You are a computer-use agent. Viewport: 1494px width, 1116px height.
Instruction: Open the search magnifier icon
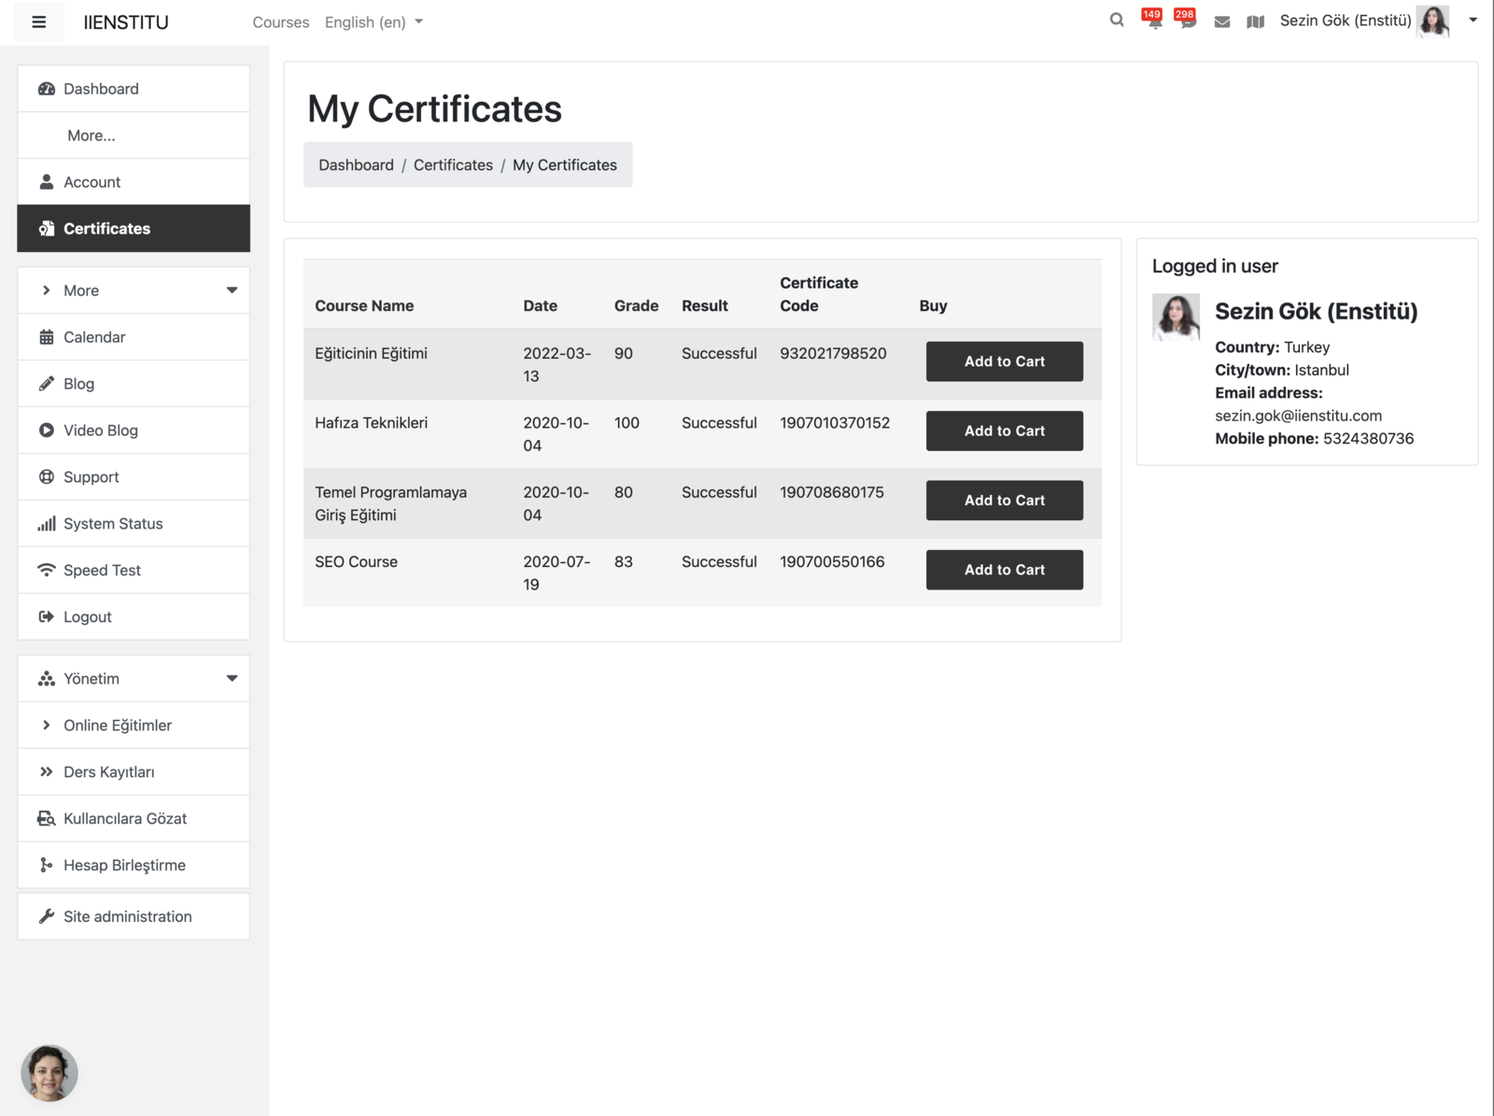(x=1117, y=20)
